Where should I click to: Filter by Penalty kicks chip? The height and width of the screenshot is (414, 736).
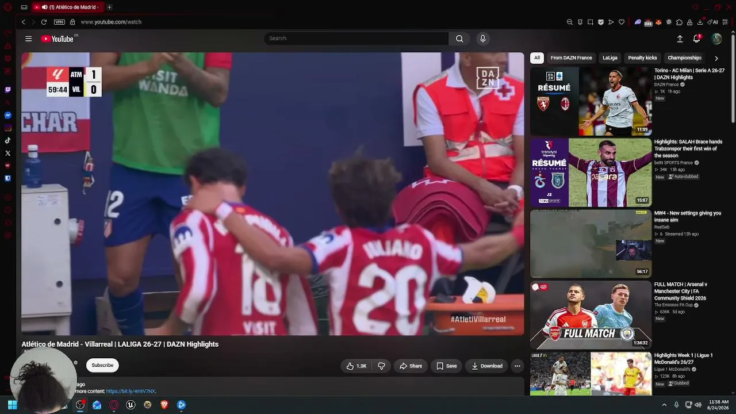pyautogui.click(x=642, y=58)
